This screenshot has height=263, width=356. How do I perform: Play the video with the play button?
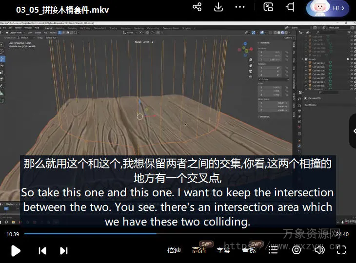16,250
